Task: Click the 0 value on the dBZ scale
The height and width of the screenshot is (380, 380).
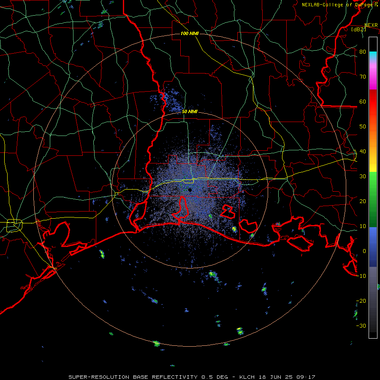Action: click(364, 251)
